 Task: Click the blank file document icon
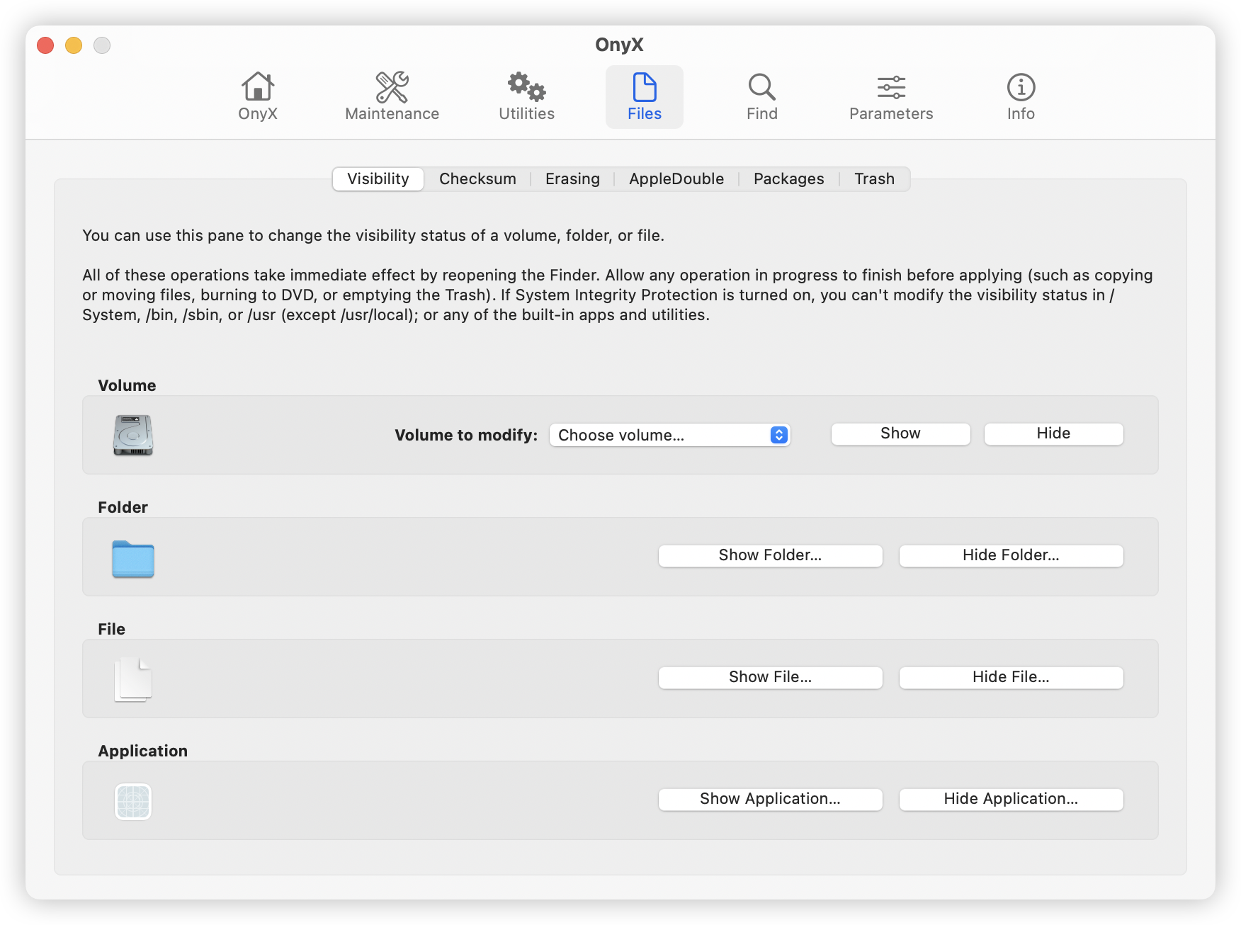[133, 680]
